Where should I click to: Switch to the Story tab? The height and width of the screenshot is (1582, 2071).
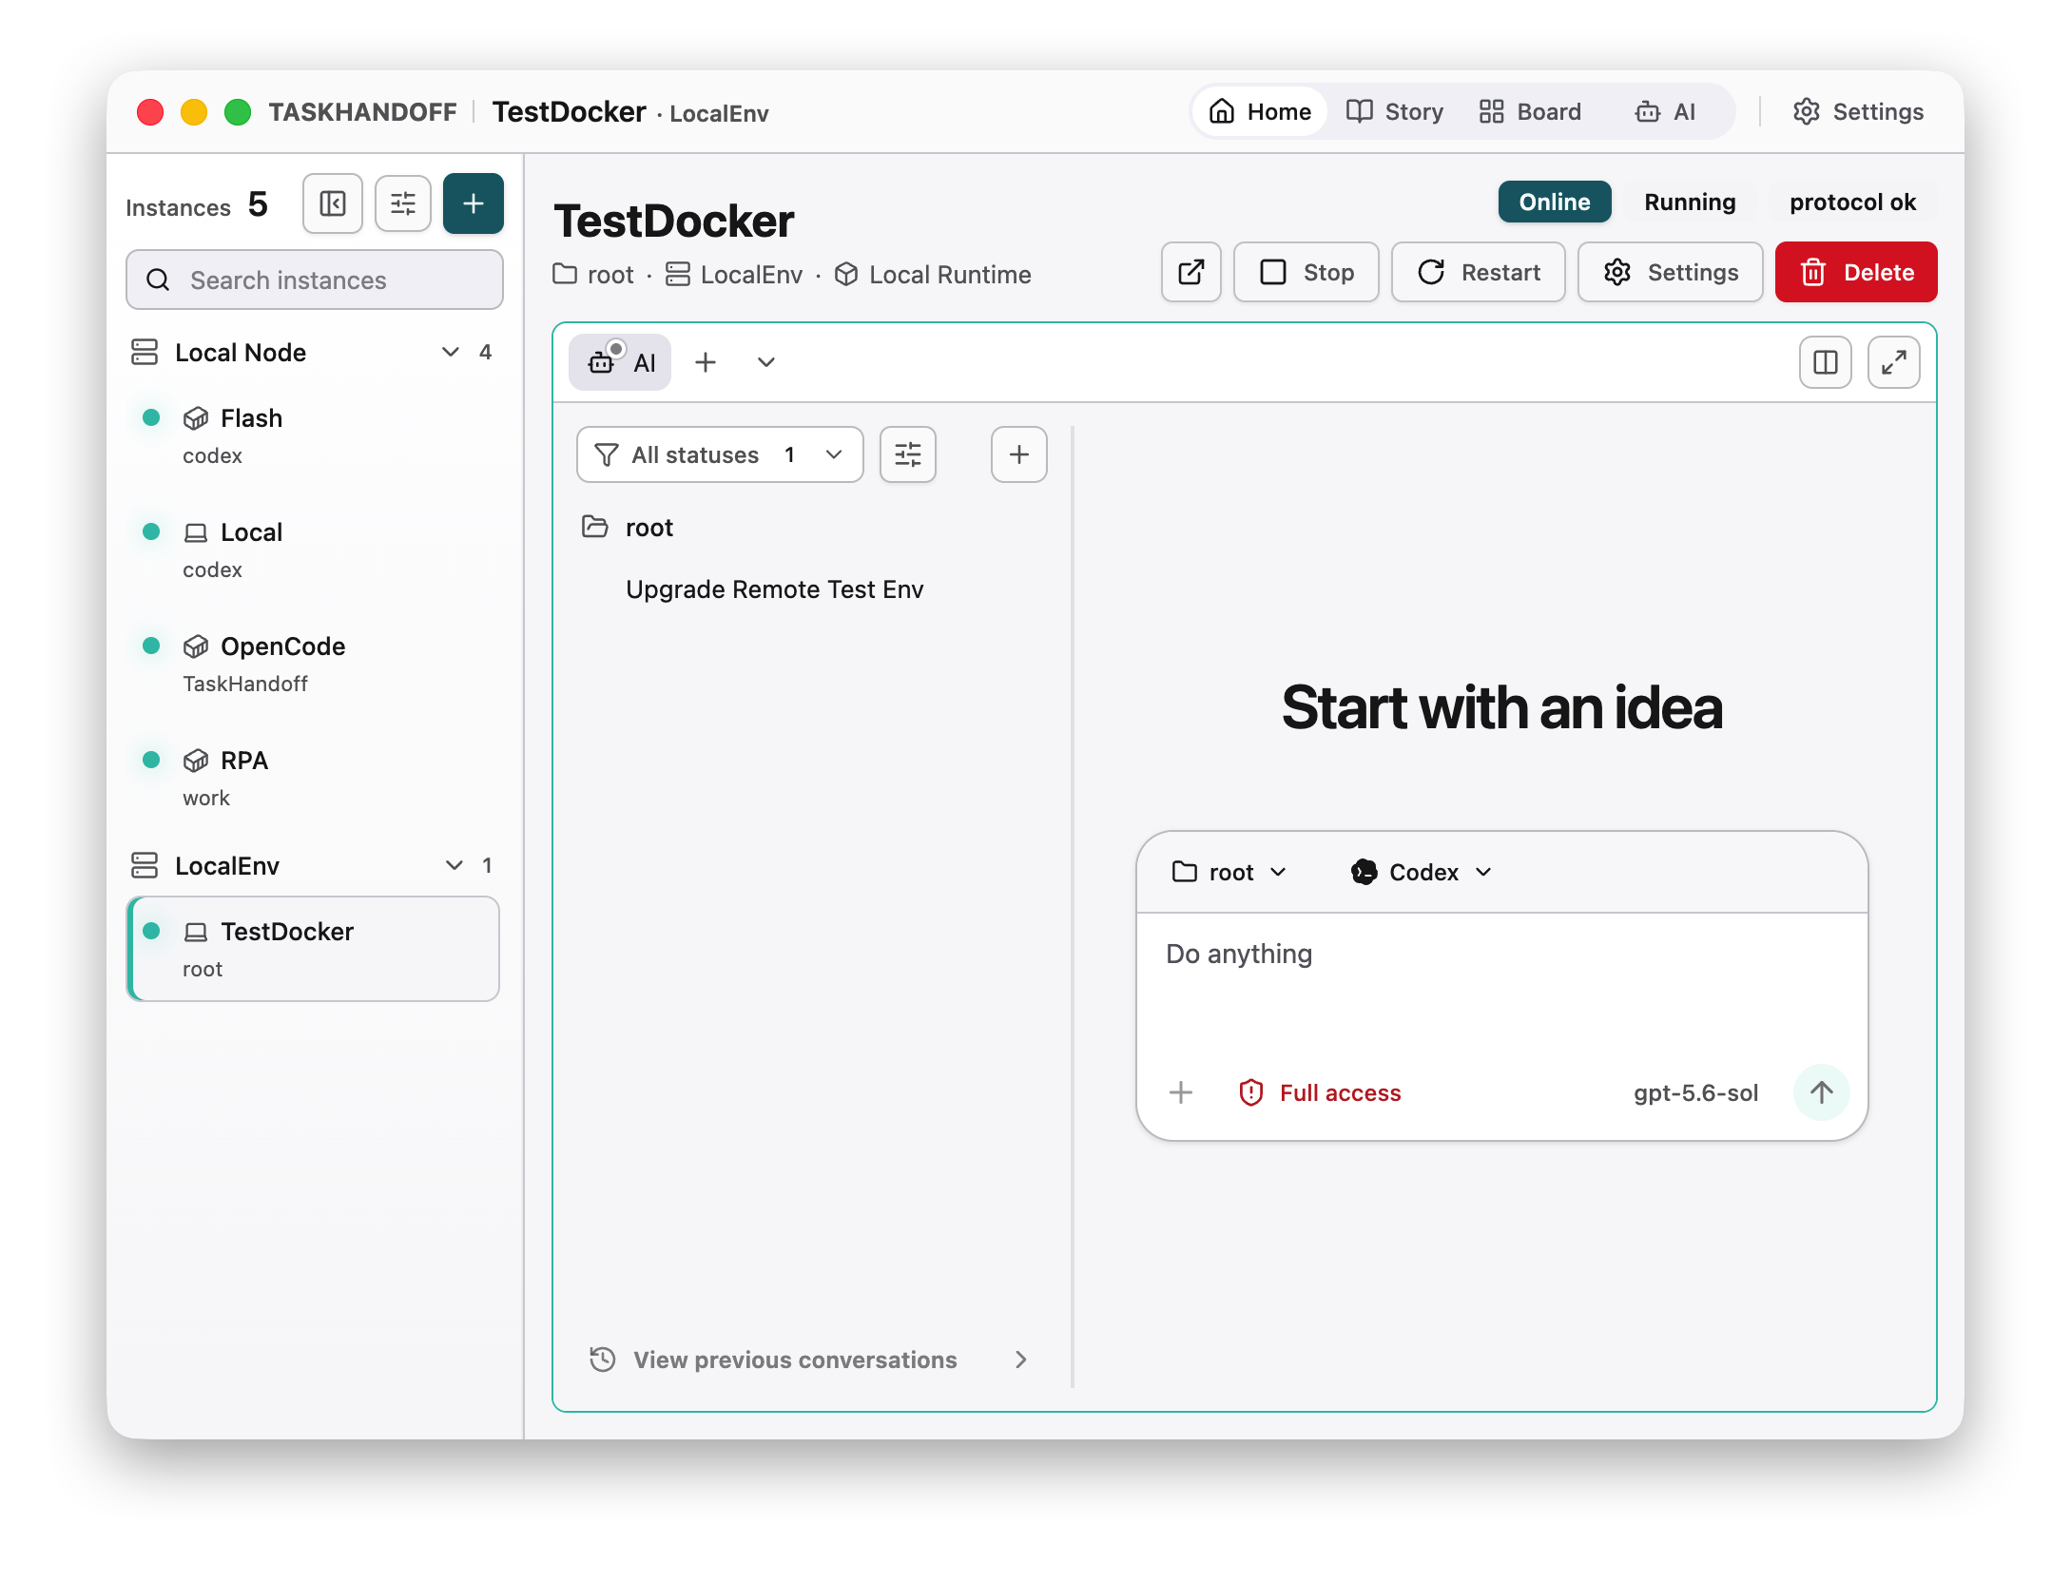[x=1395, y=111]
